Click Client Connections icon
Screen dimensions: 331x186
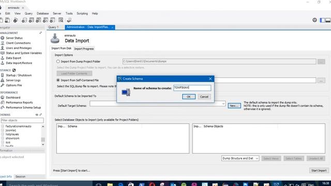tap(2, 43)
